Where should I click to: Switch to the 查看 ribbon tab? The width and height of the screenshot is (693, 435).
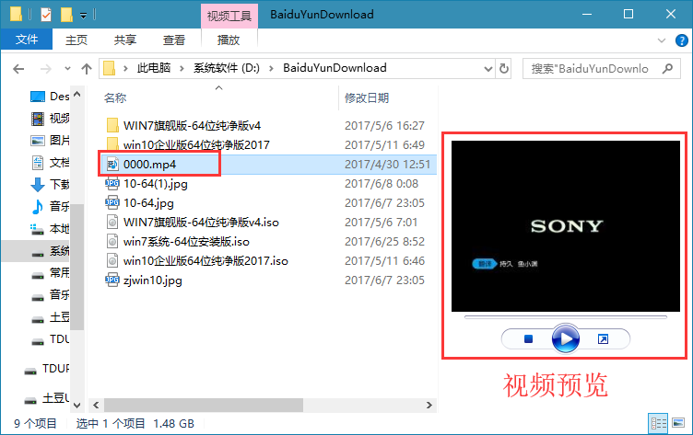173,40
